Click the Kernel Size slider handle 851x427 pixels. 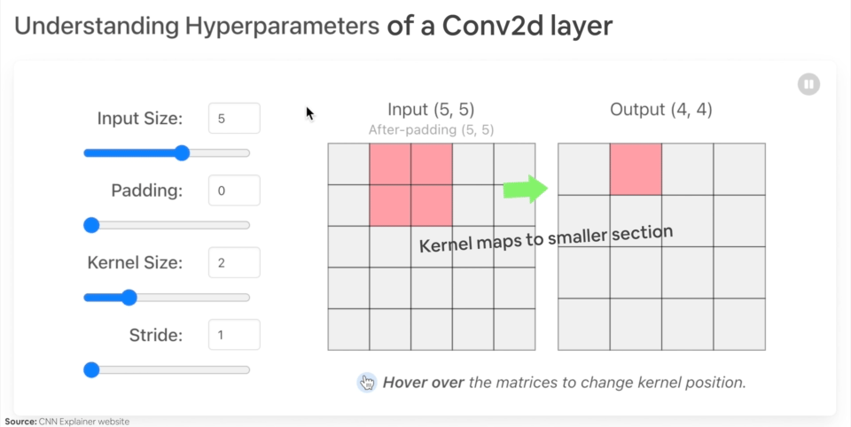click(129, 298)
